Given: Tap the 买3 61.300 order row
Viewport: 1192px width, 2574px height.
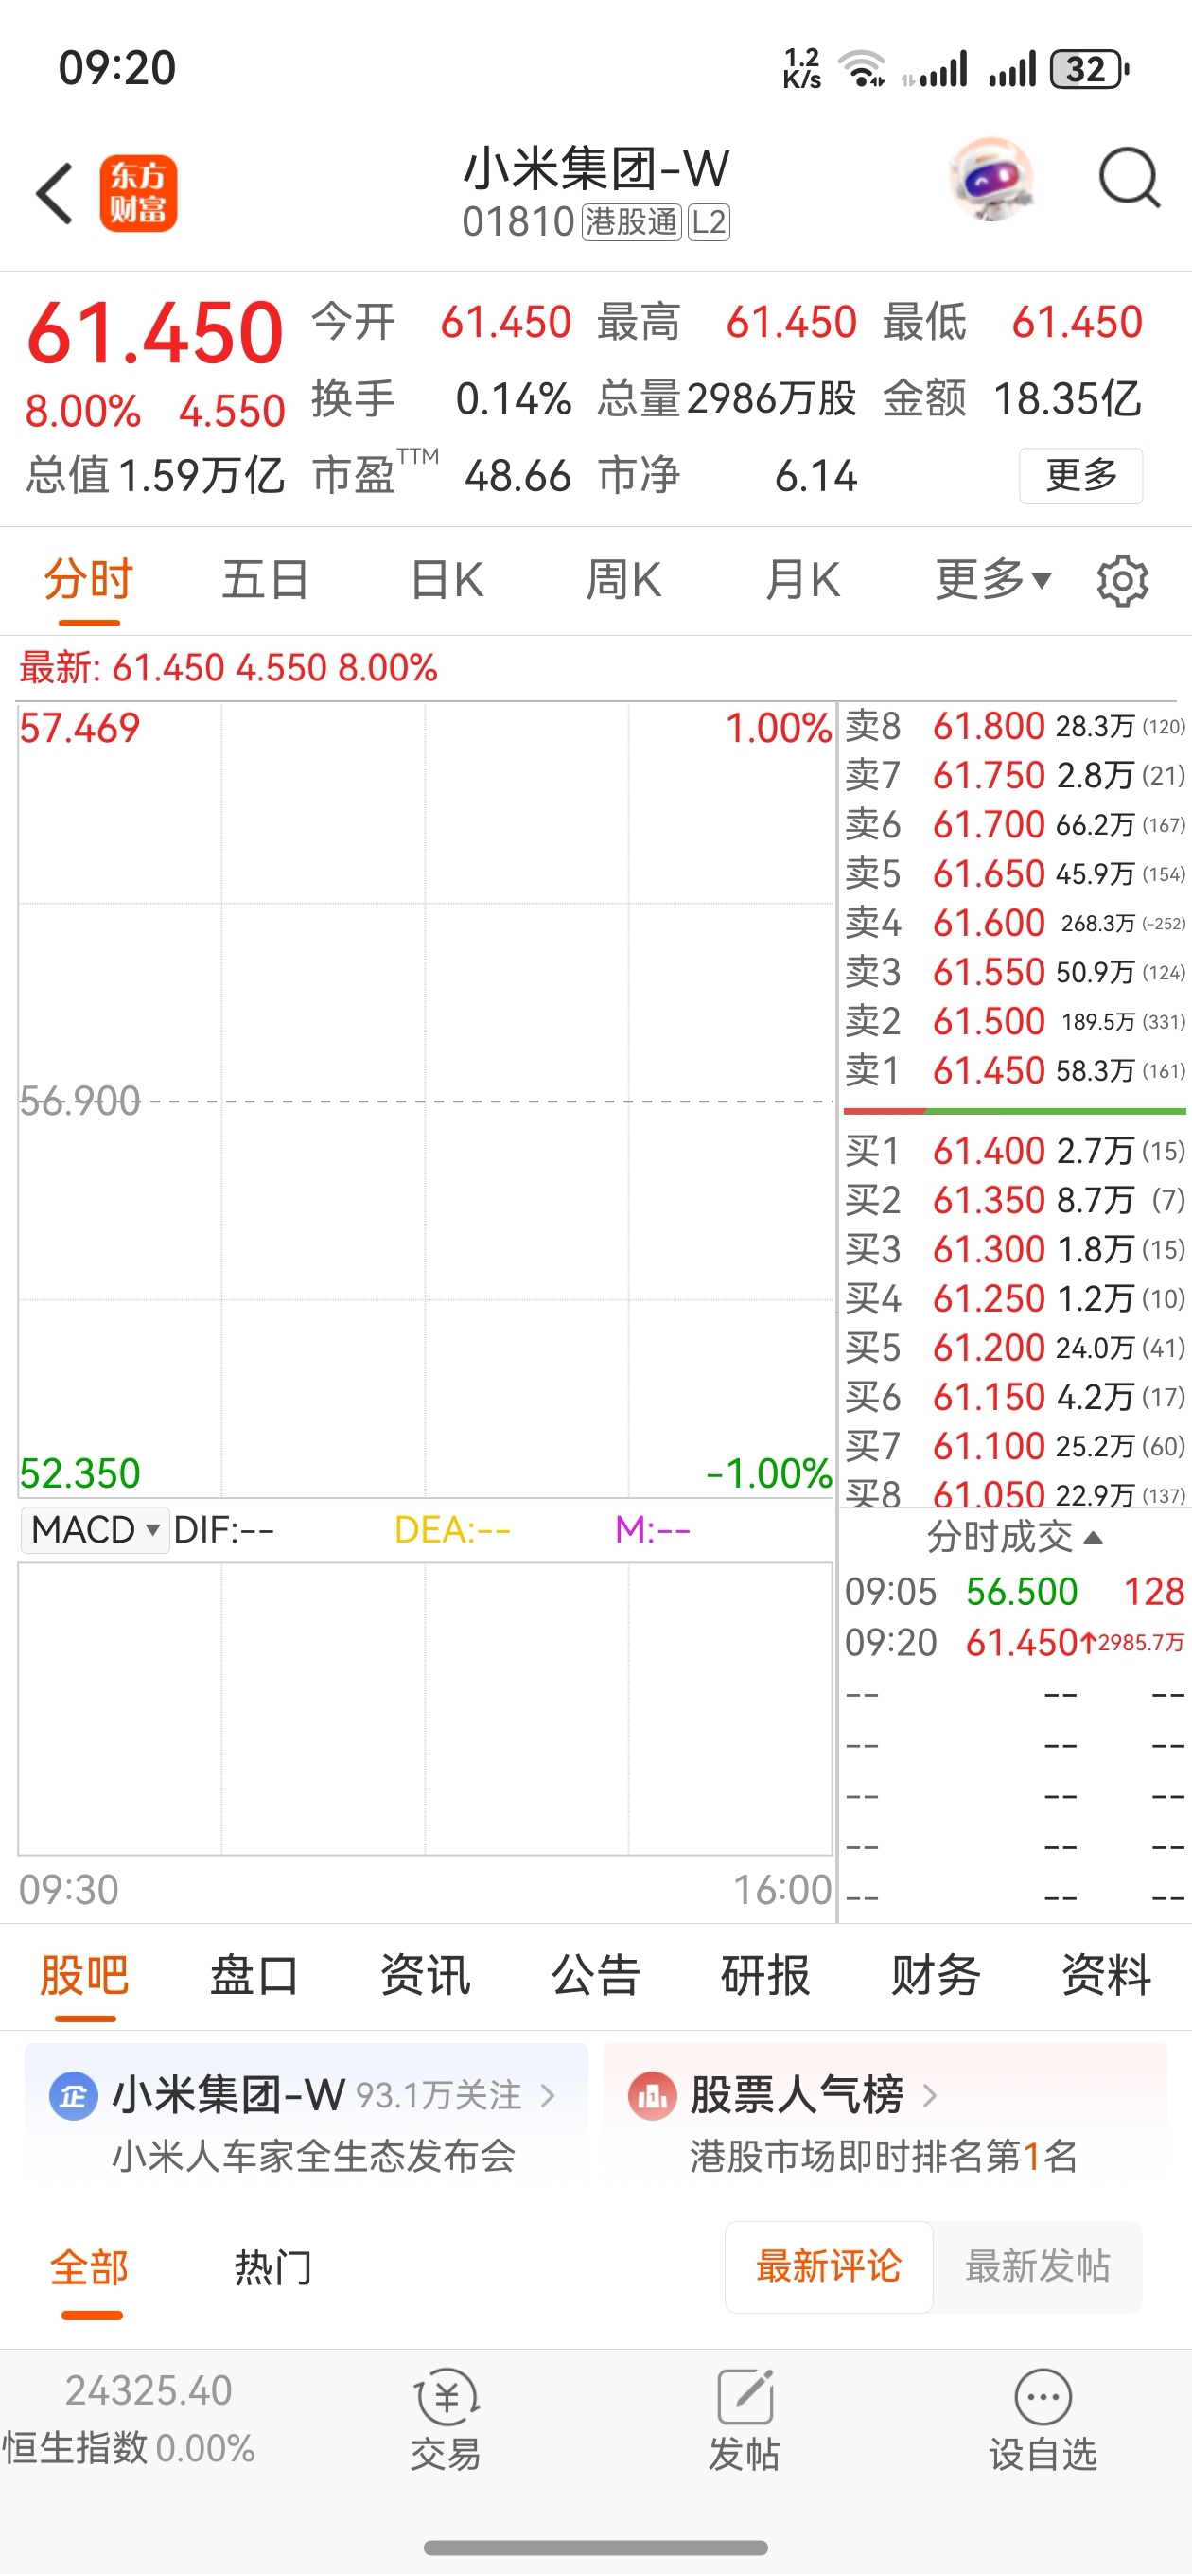Looking at the screenshot, I should pos(1015,1249).
